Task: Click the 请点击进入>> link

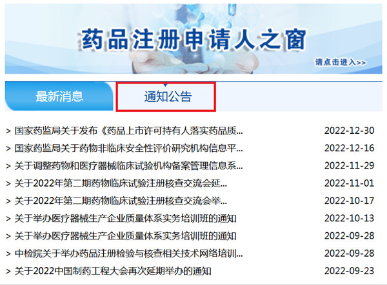Action: tap(341, 62)
